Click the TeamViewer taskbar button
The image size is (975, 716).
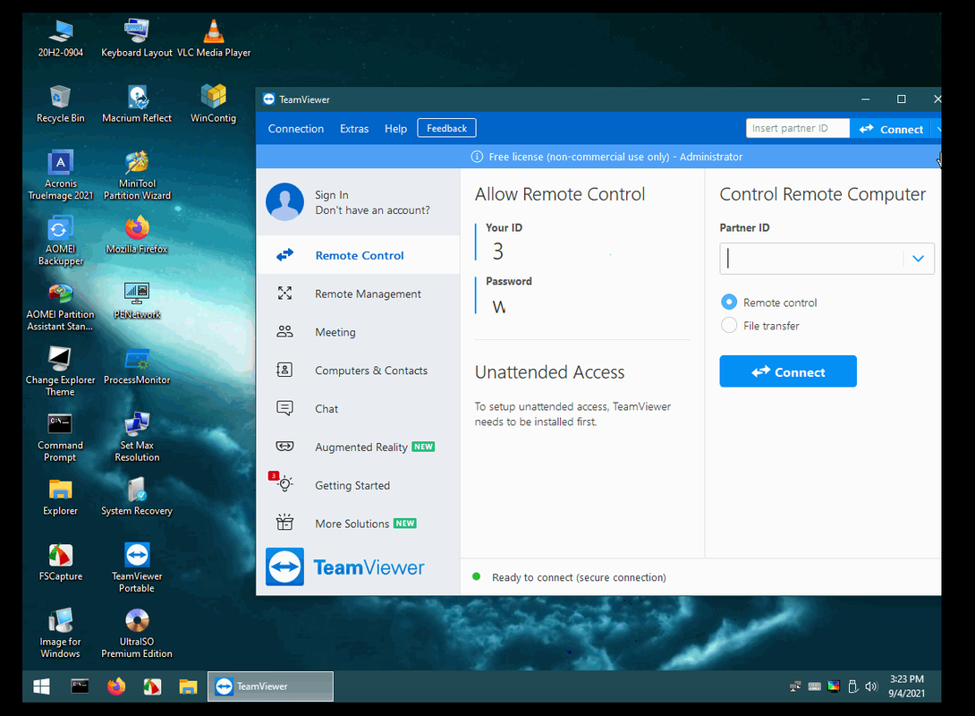tap(270, 686)
